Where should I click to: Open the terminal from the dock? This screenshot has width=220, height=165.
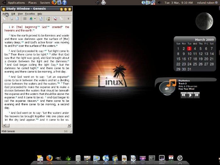[152, 158]
